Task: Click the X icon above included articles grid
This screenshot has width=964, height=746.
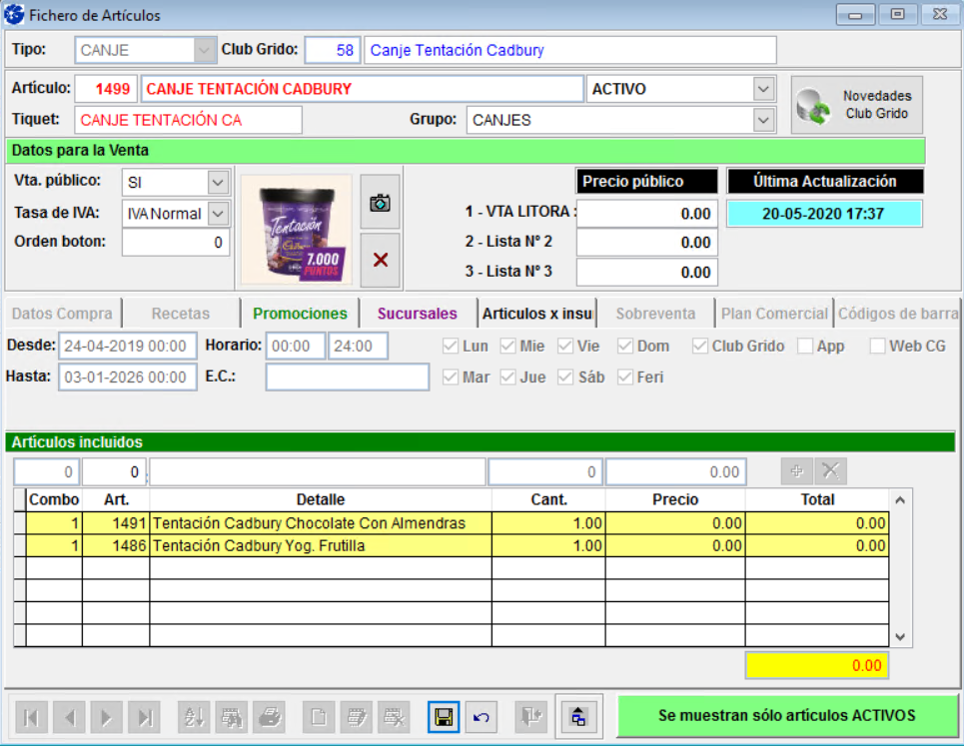Action: pyautogui.click(x=830, y=471)
